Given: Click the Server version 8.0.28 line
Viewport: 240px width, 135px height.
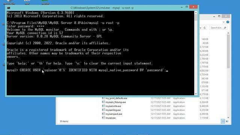Looking at the screenshot, I should pos(54,36).
